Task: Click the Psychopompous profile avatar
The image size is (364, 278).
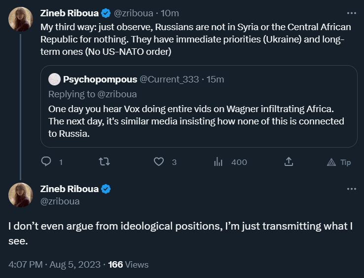Action: [x=54, y=79]
